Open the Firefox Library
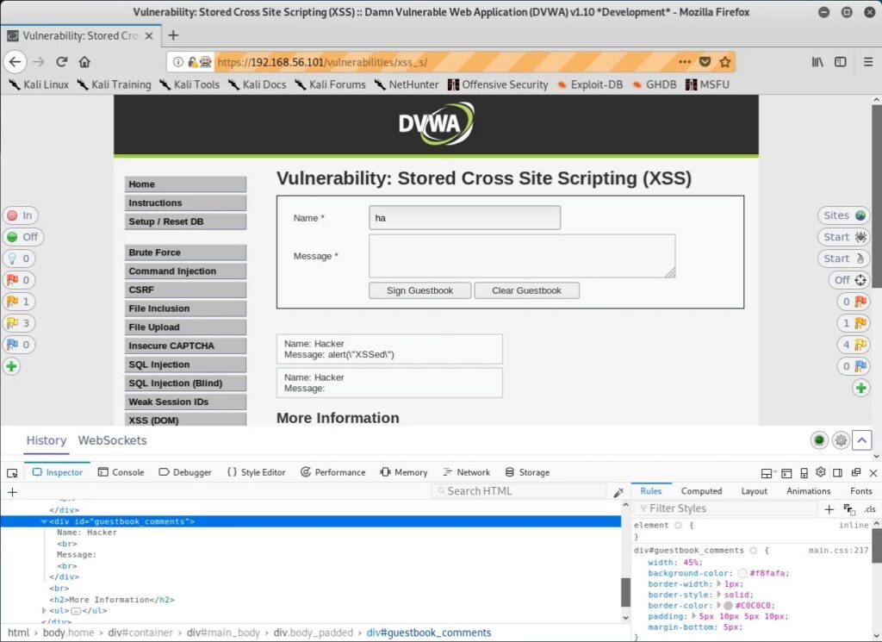The height and width of the screenshot is (642, 882). [x=817, y=62]
